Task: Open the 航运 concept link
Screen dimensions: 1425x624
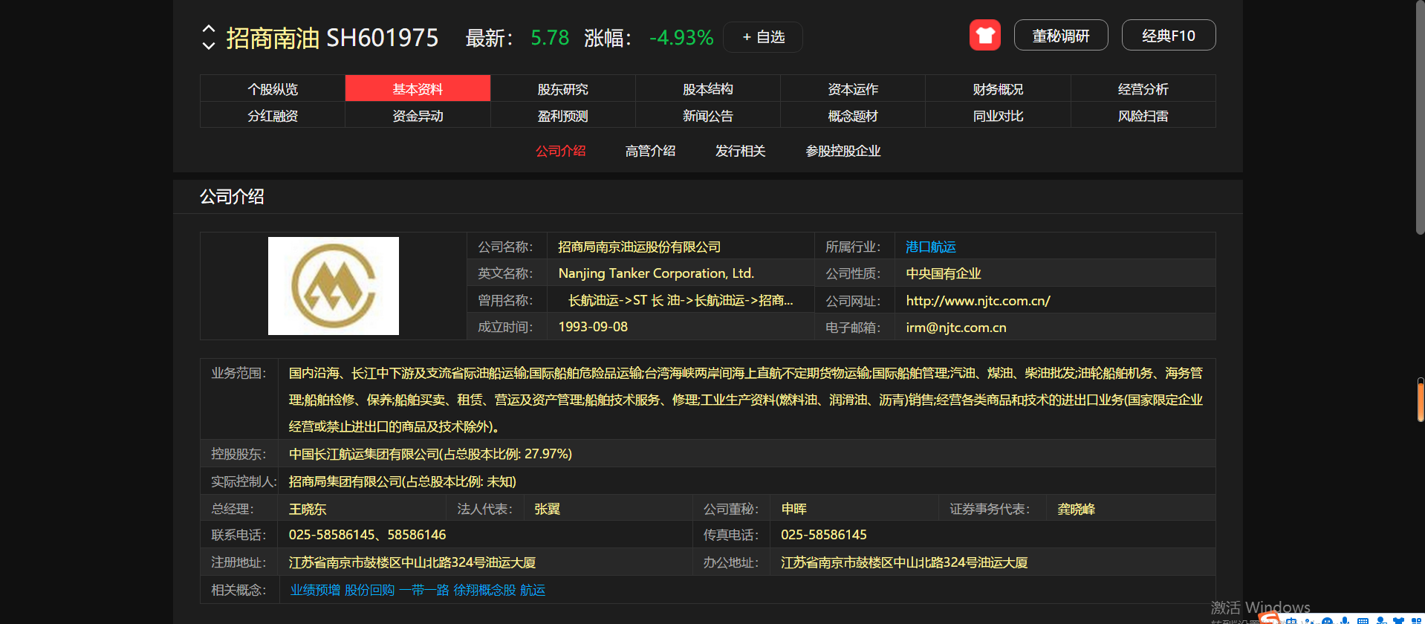Action: (x=533, y=590)
